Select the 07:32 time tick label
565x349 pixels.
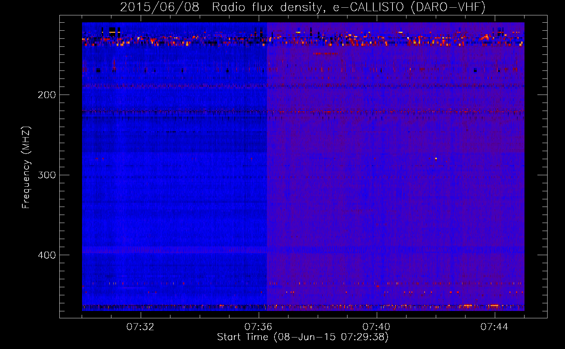pyautogui.click(x=140, y=327)
